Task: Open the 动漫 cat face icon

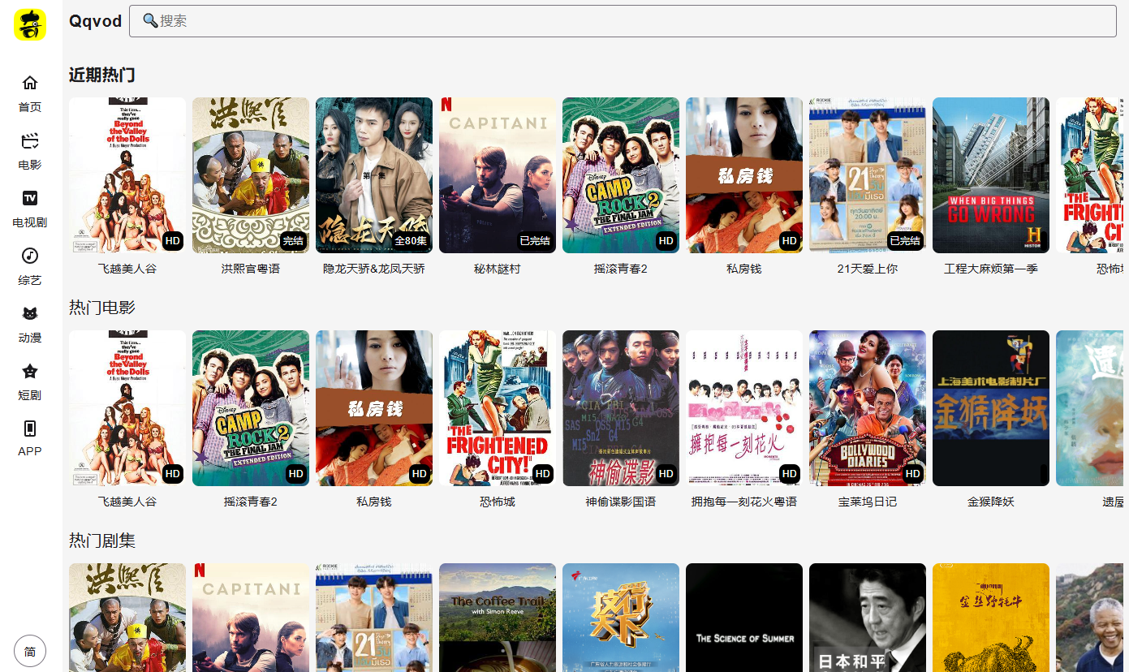Action: tap(30, 313)
